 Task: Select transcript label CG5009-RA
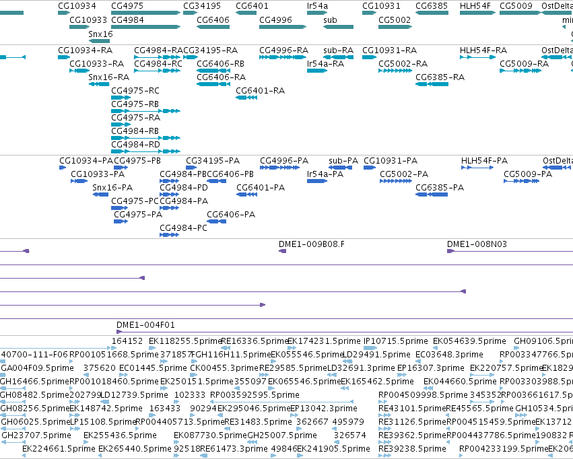(x=524, y=63)
